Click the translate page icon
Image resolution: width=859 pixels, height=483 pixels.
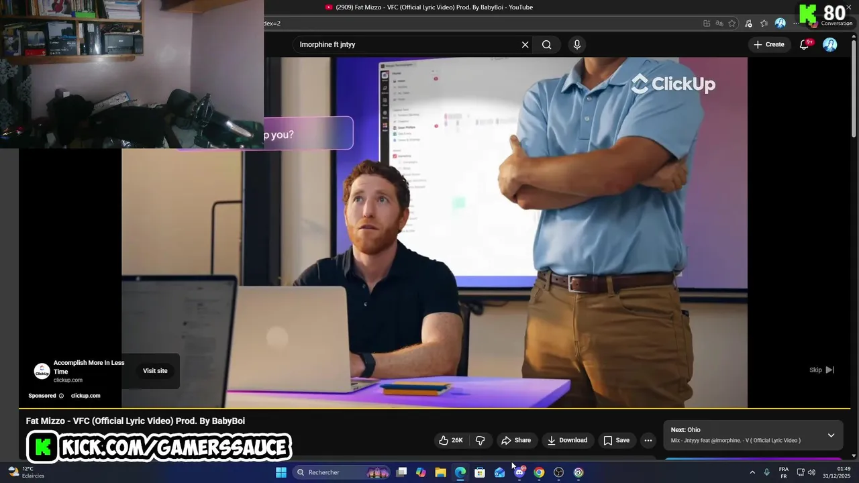pyautogui.click(x=719, y=23)
